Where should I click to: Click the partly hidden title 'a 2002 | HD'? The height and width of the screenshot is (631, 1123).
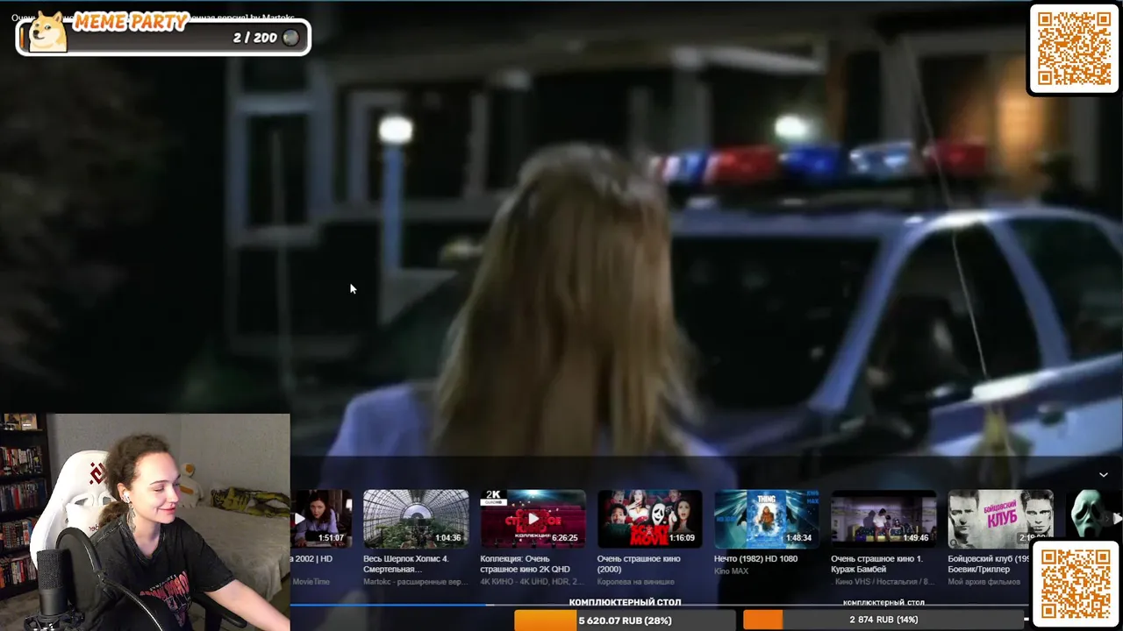(x=312, y=558)
